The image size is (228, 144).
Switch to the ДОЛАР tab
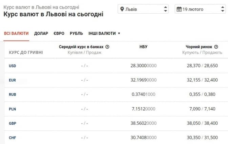tap(41, 33)
